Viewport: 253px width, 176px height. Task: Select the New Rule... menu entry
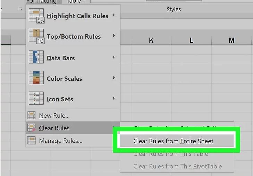[54, 115]
